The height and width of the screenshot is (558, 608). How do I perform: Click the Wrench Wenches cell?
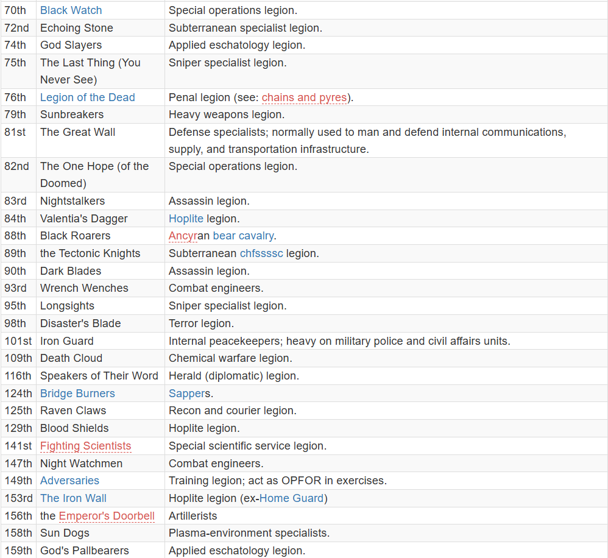coord(101,288)
